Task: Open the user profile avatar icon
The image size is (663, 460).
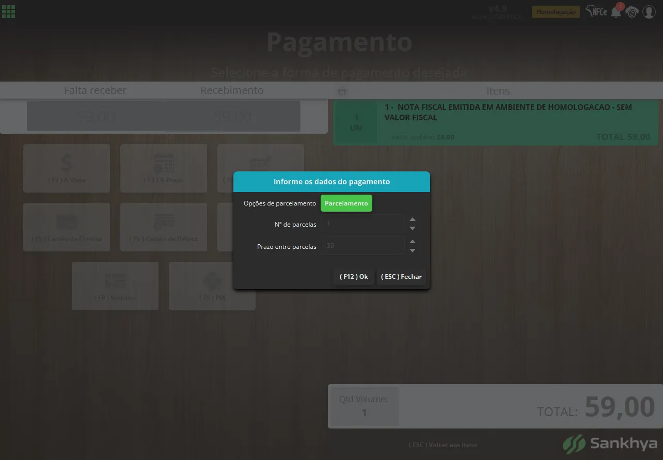Action: click(x=649, y=12)
